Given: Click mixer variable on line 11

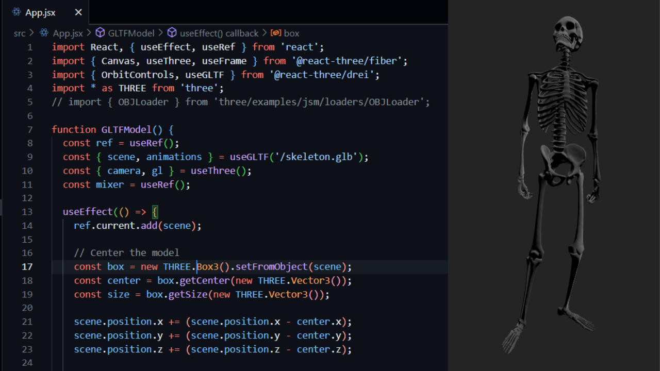Looking at the screenshot, I should [x=110, y=184].
